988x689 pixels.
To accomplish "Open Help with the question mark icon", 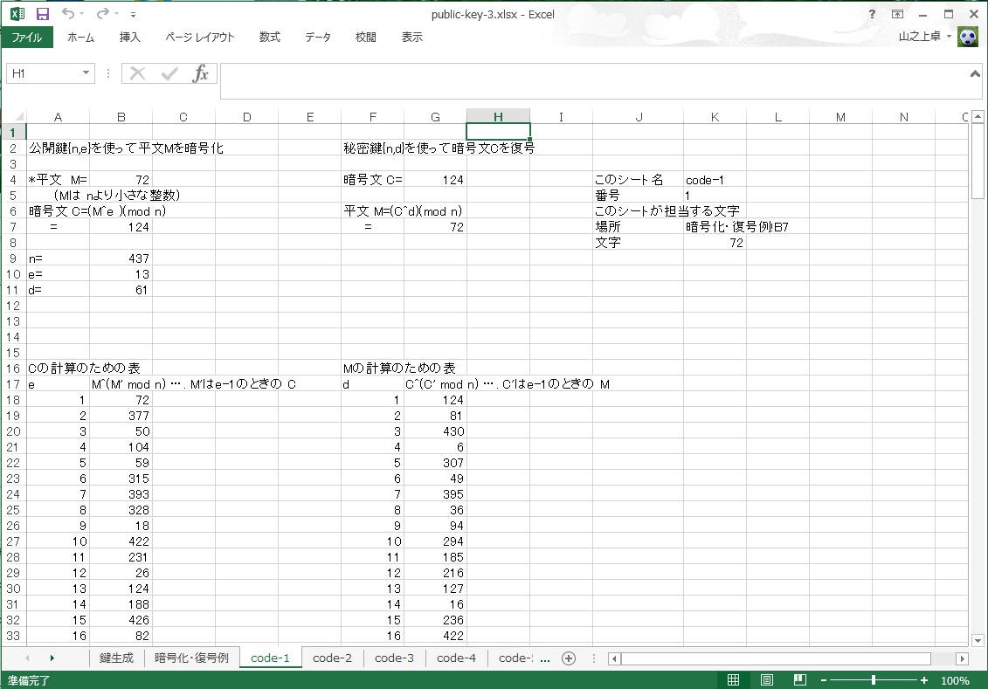I will click(872, 14).
